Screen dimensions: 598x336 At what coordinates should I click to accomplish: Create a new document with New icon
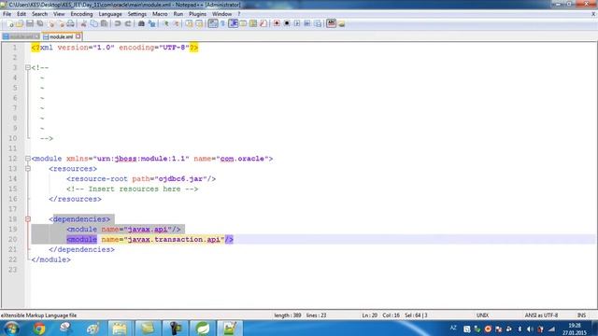(10, 23)
